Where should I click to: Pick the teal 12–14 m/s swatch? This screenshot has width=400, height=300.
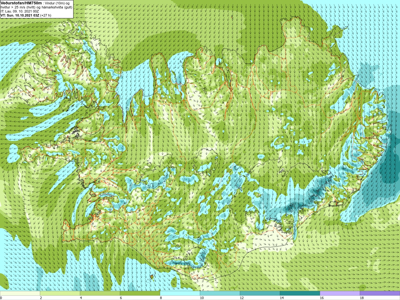[260, 293]
